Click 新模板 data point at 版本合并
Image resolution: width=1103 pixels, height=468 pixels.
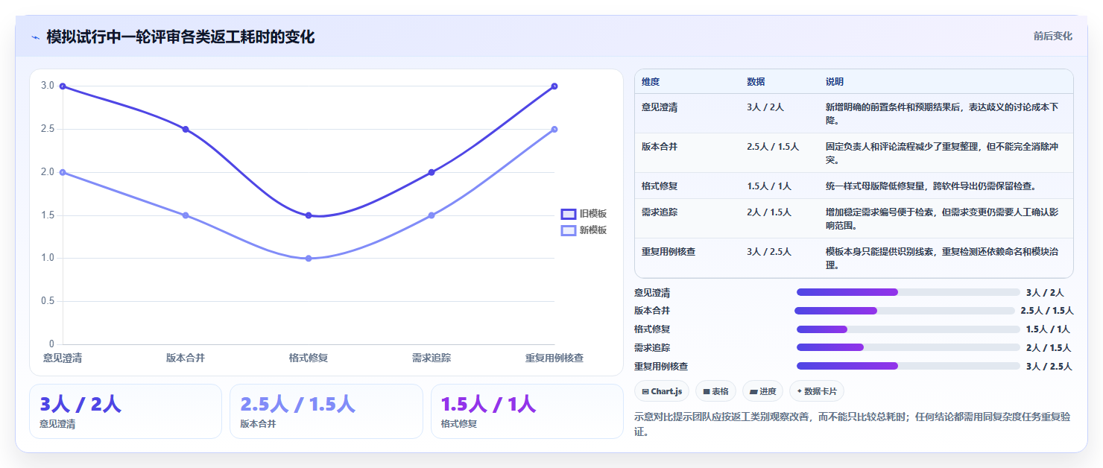click(186, 215)
